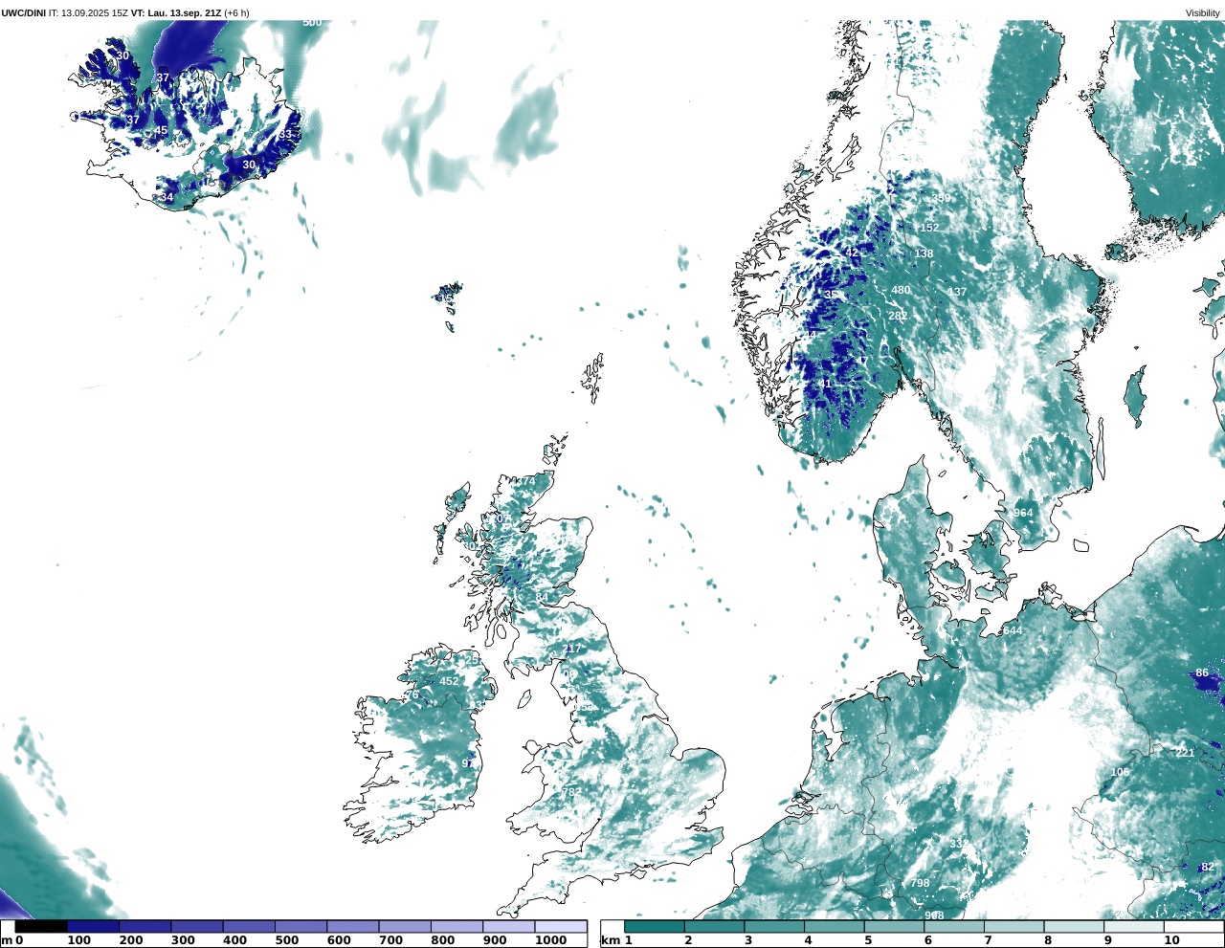The image size is (1225, 948).
Task: Click the '138' value over Scandinavia
Action: (x=924, y=254)
